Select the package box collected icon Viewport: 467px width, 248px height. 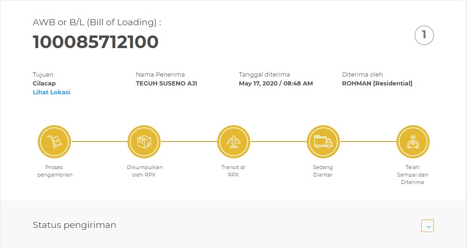click(144, 142)
